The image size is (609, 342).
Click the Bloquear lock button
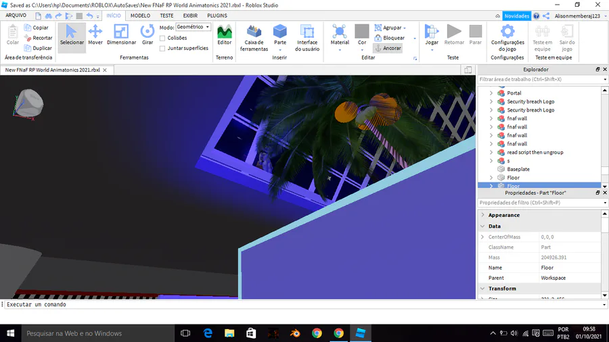[390, 38]
